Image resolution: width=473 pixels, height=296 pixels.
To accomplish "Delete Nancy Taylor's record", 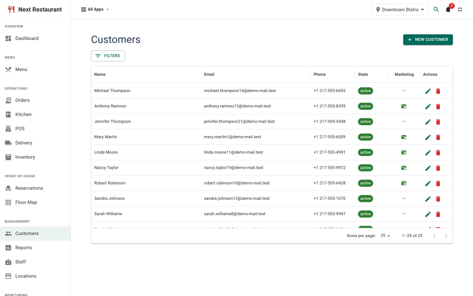I will (438, 168).
